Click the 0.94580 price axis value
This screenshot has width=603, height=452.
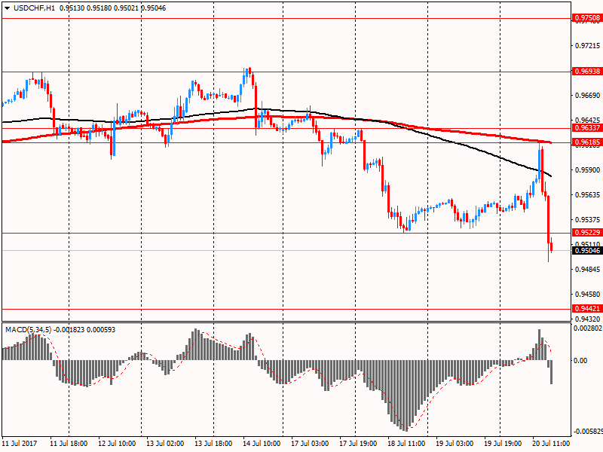click(587, 295)
